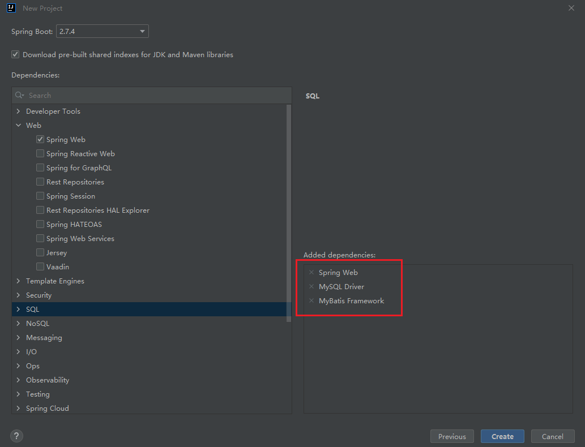Open the Spring Boot version dropdown
Viewport: 585px width, 447px height.
click(103, 31)
